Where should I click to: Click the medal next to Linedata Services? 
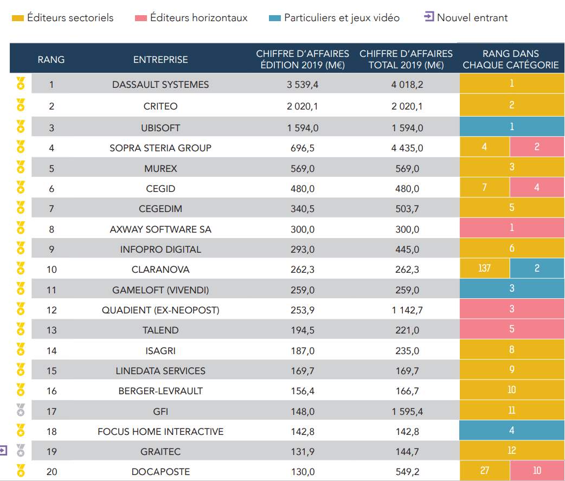pos(21,369)
